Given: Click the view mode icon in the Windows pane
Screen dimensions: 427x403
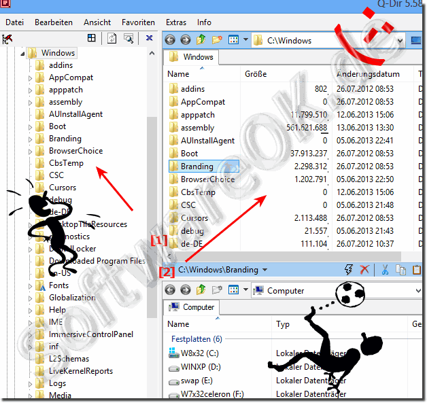Looking at the screenshot, I should tap(233, 40).
